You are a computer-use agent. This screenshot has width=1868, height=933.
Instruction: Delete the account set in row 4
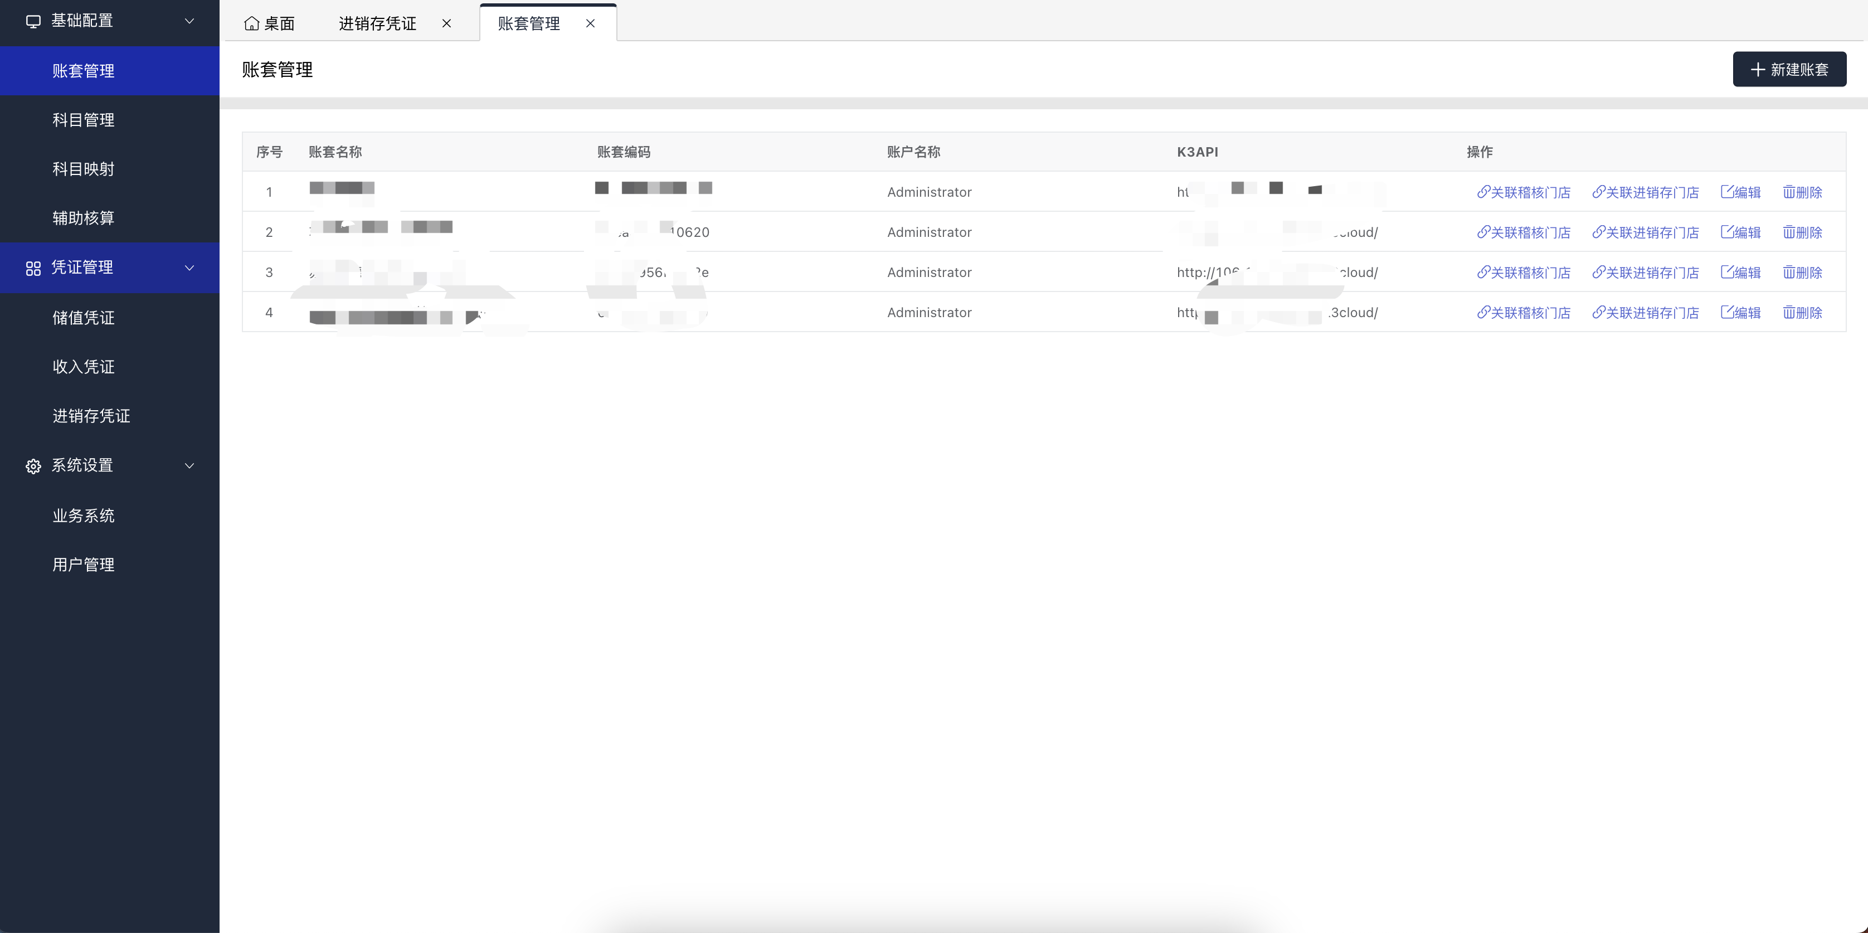coord(1802,313)
